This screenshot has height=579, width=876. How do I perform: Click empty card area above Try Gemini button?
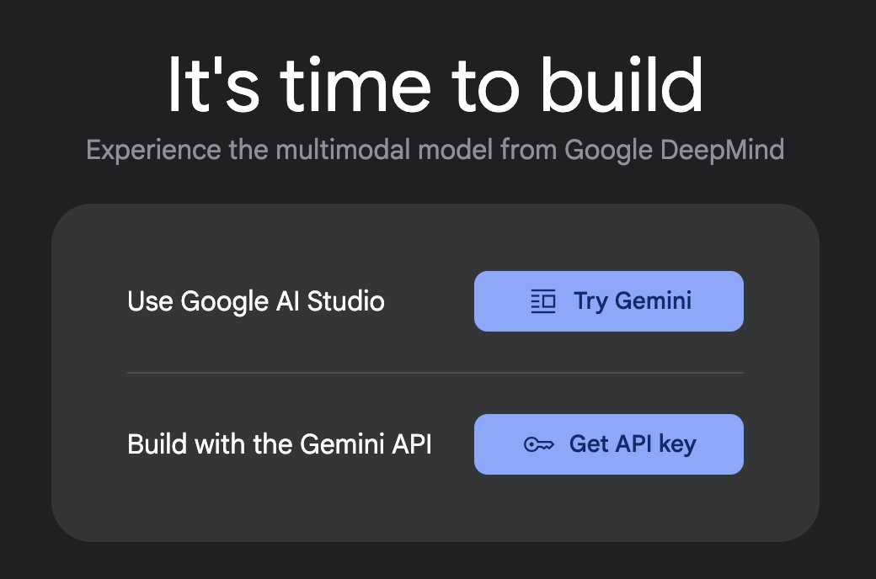click(608, 238)
